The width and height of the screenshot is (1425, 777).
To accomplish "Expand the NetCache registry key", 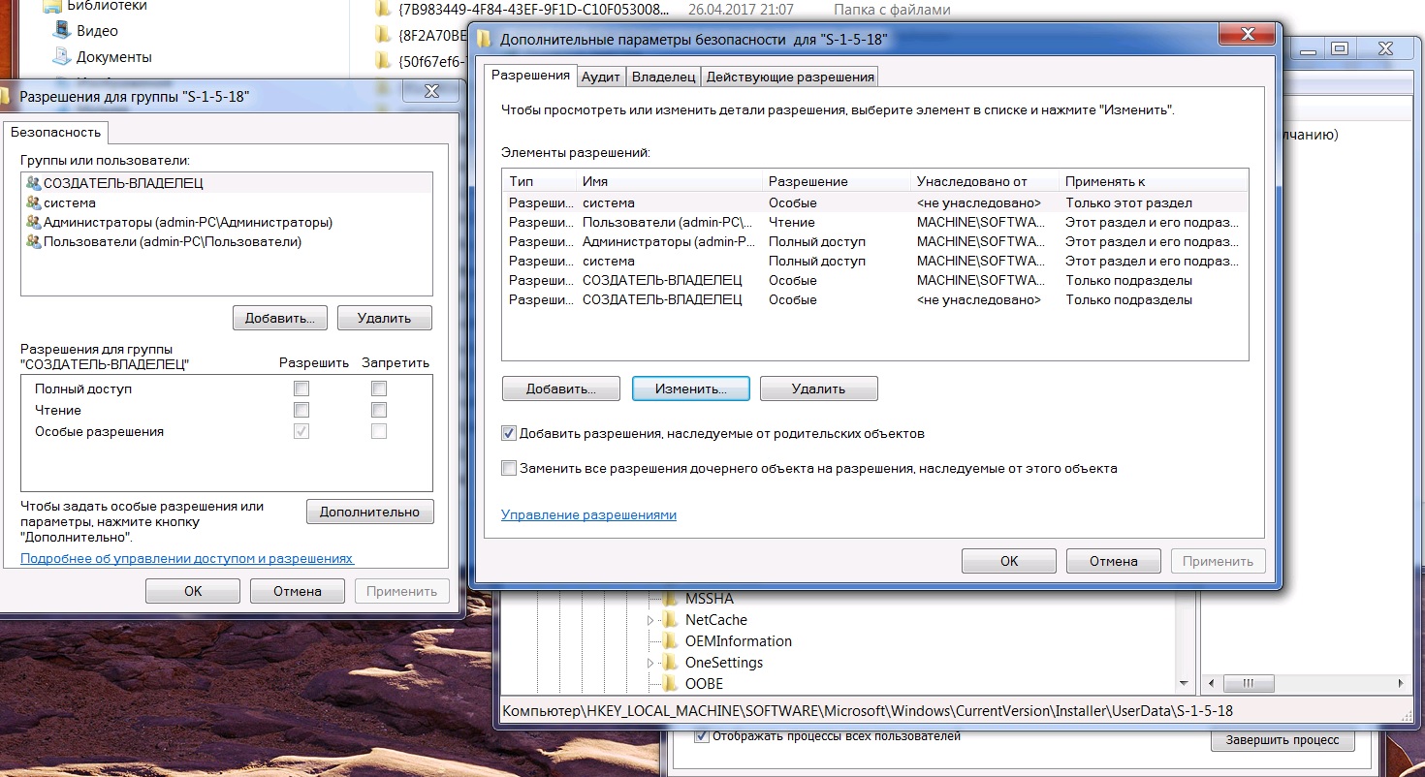I will coord(650,620).
